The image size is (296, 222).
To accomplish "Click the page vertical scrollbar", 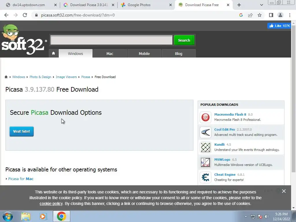I will (294, 99).
